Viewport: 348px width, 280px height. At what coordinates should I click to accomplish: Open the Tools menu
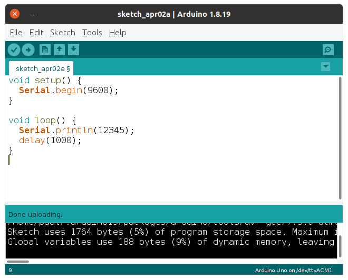click(92, 33)
